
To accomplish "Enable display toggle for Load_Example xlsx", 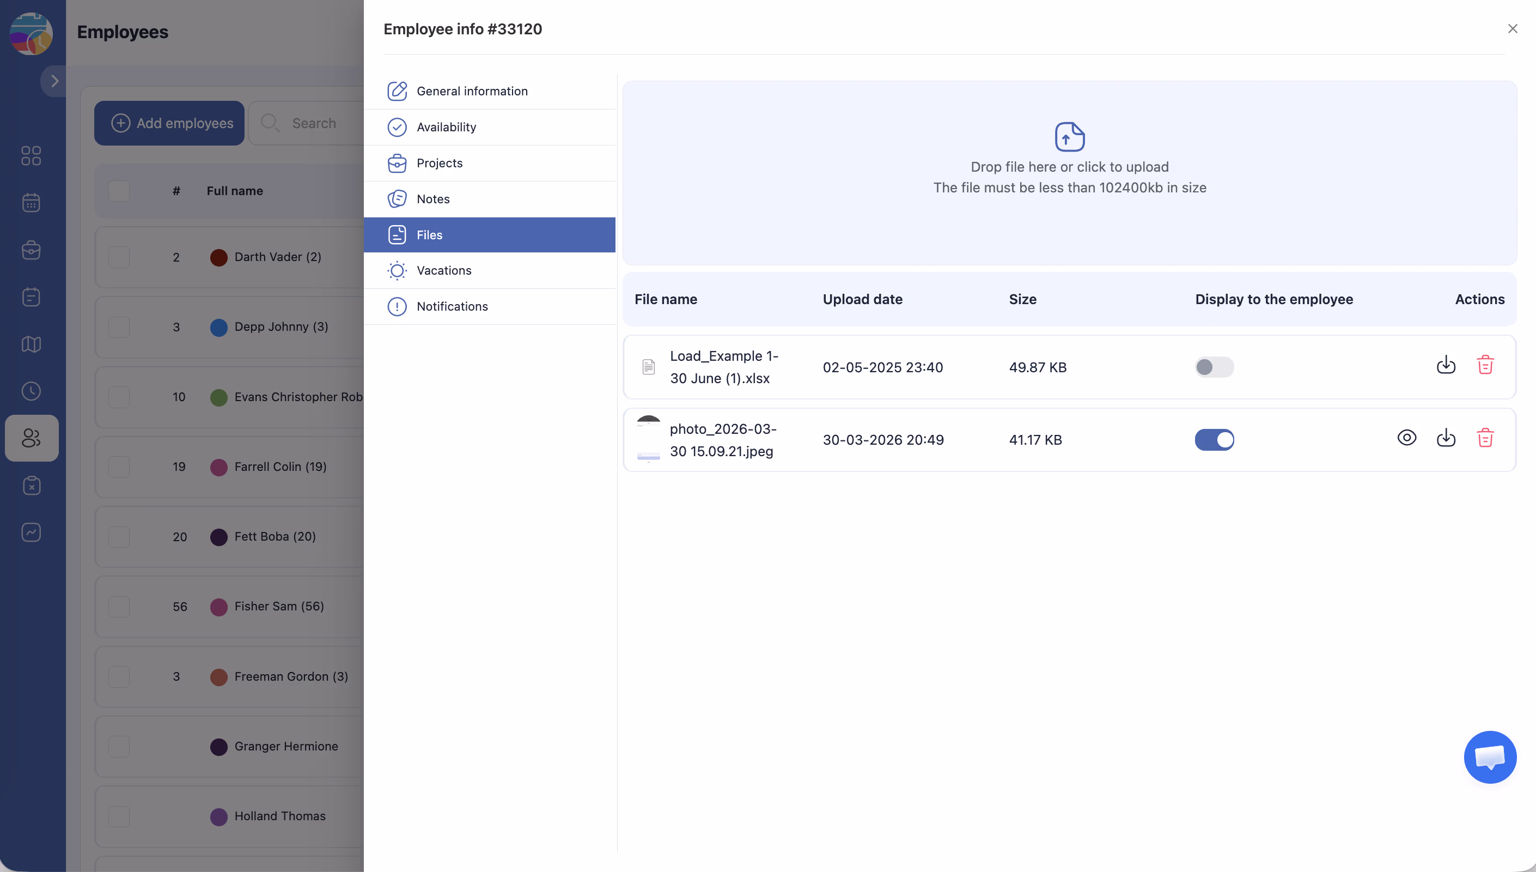I will pyautogui.click(x=1214, y=367).
